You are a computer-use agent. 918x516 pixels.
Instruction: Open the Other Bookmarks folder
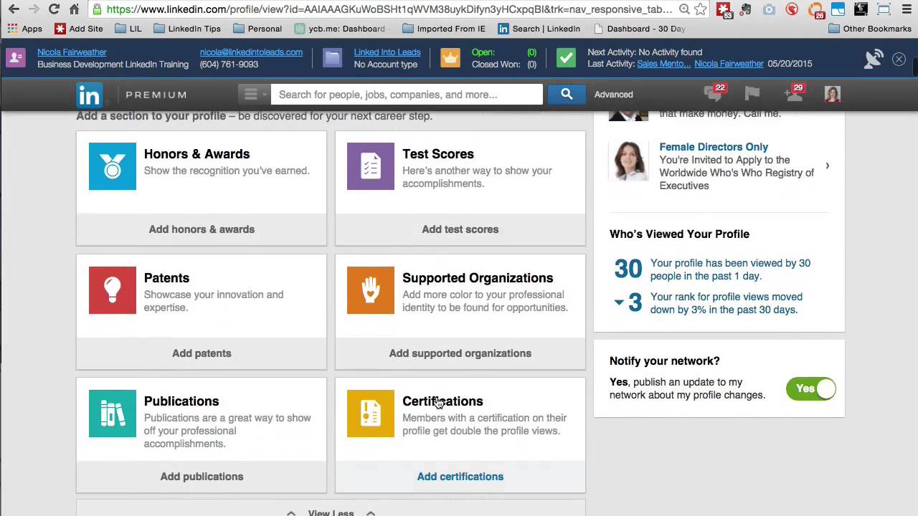point(869,29)
